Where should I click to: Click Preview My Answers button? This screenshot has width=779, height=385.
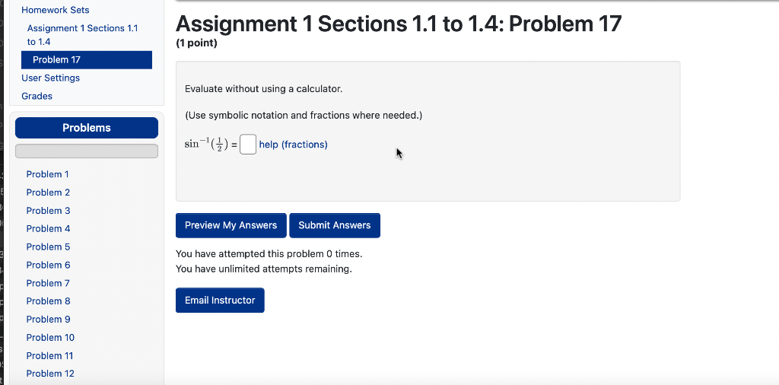pos(231,225)
